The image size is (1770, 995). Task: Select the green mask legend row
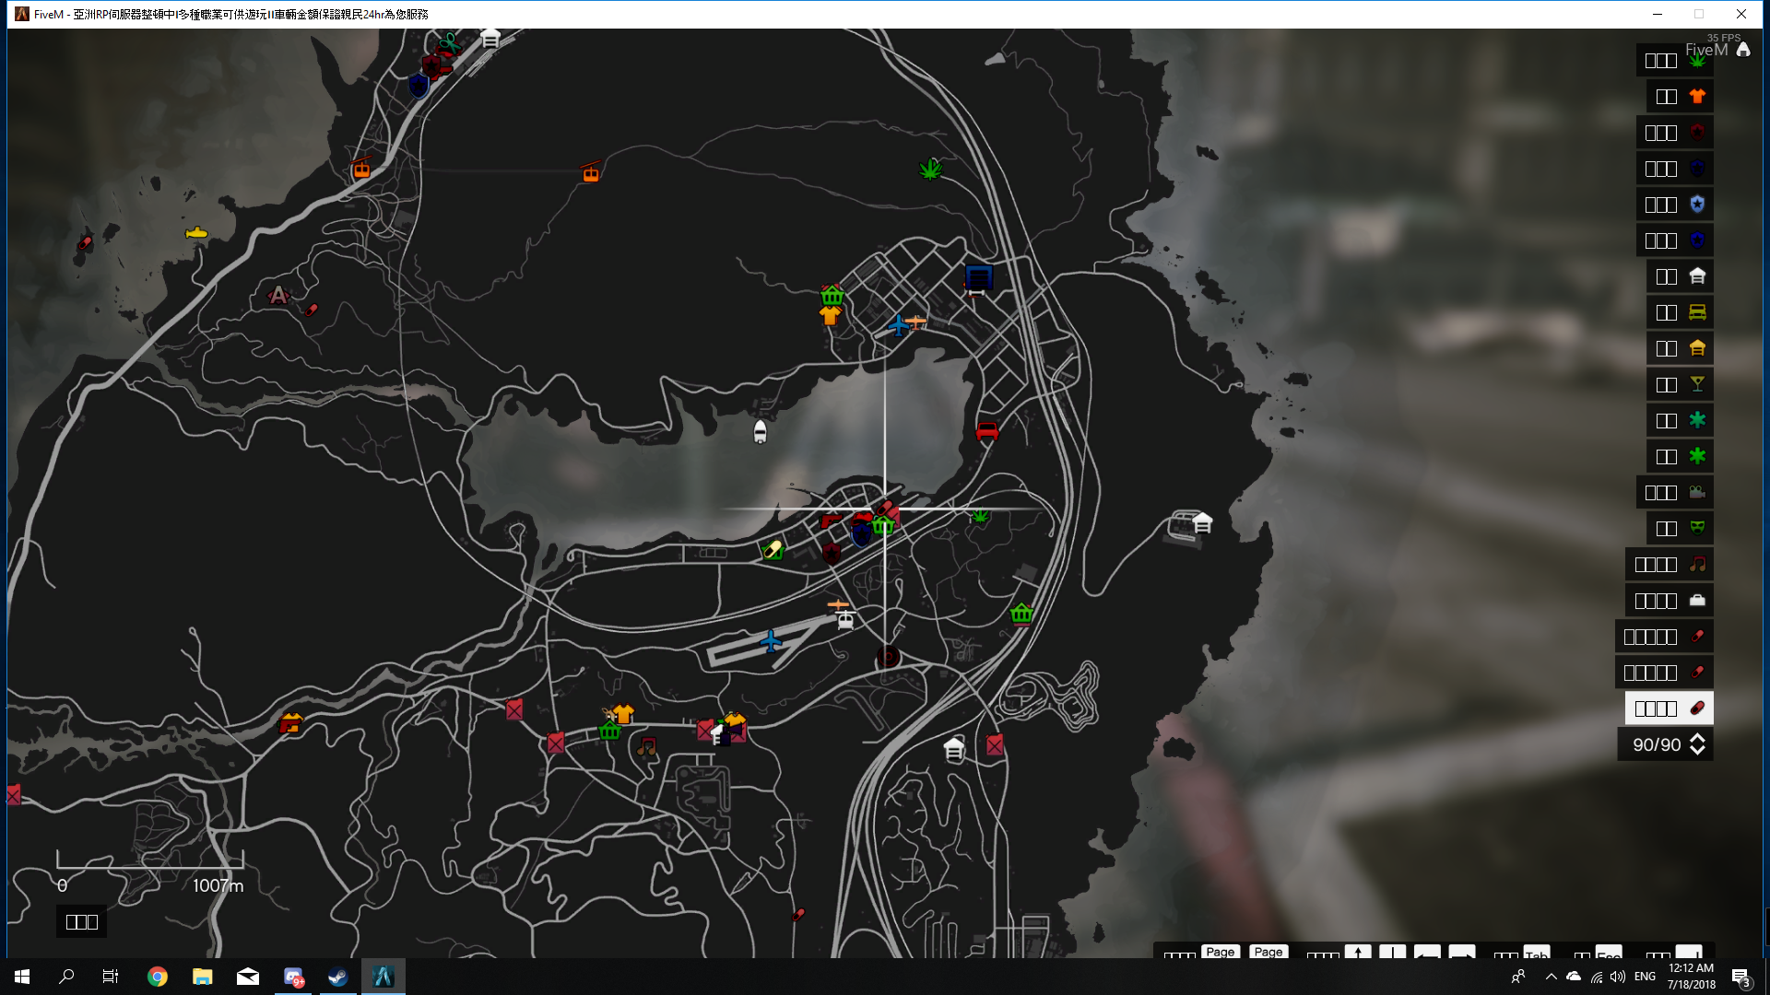1680,528
